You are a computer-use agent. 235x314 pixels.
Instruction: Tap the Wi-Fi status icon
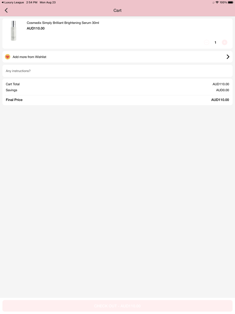(x=217, y=2)
